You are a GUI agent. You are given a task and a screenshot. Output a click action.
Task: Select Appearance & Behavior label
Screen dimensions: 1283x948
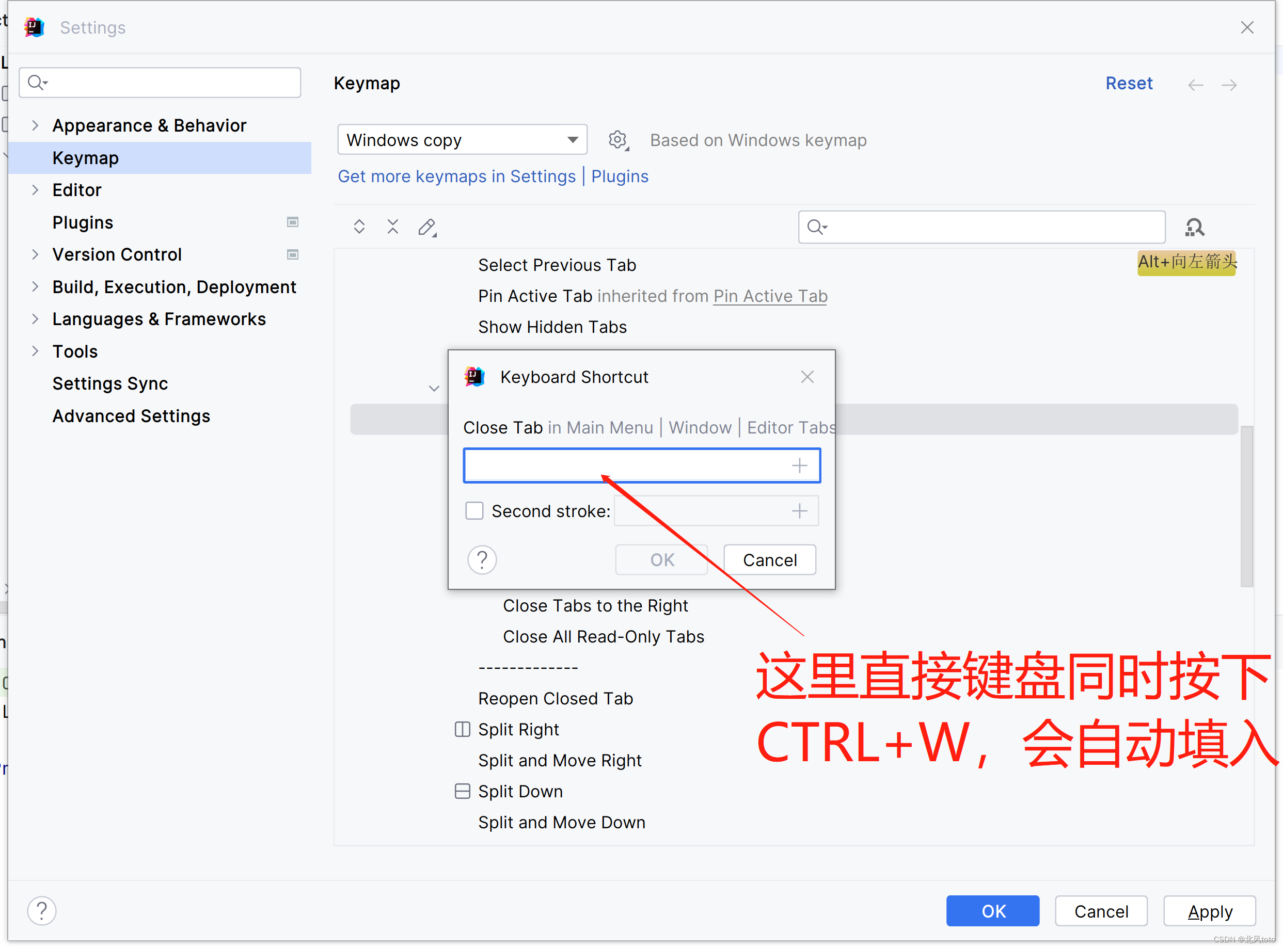149,125
